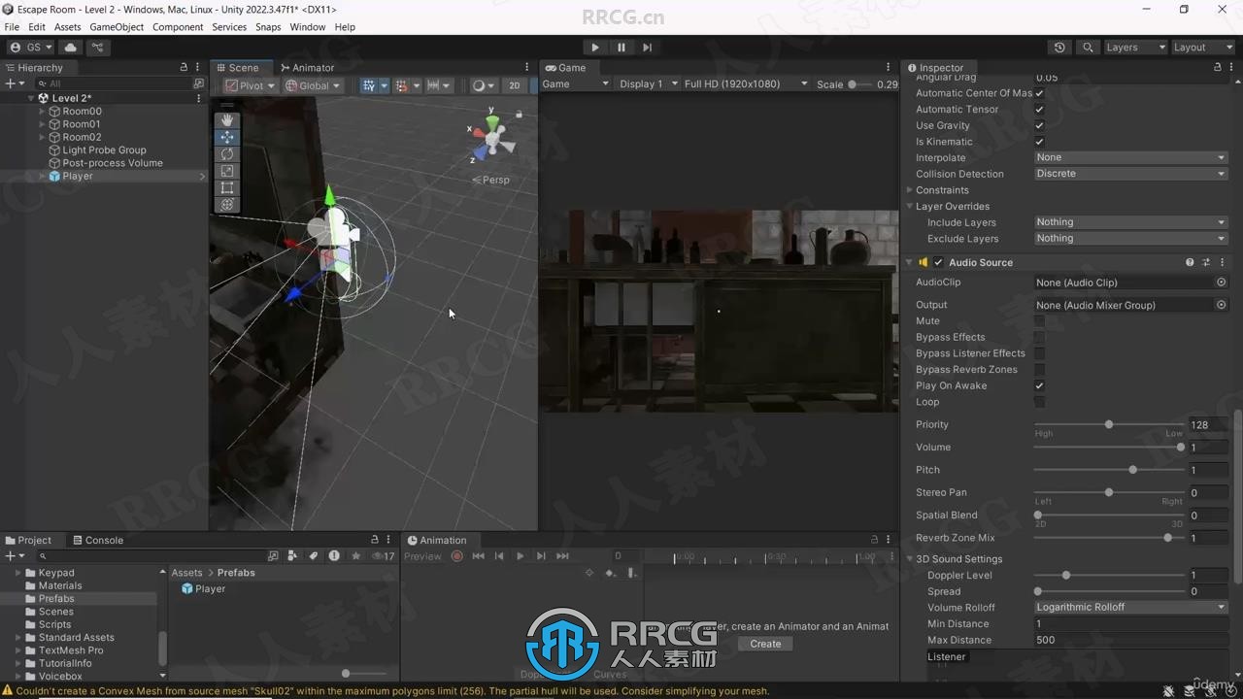This screenshot has width=1243, height=699.
Task: Click the Step frame button
Action: 647,47
